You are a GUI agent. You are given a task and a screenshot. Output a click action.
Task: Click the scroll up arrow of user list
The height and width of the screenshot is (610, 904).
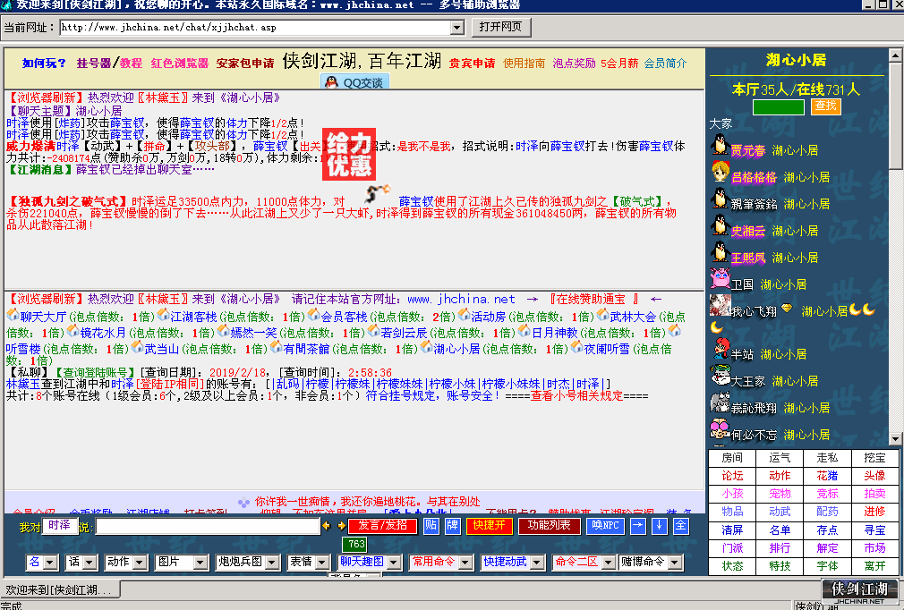(x=895, y=55)
